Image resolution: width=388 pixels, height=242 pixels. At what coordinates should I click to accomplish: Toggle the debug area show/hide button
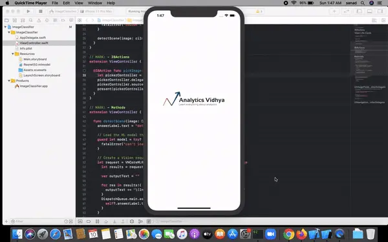tap(370, 12)
